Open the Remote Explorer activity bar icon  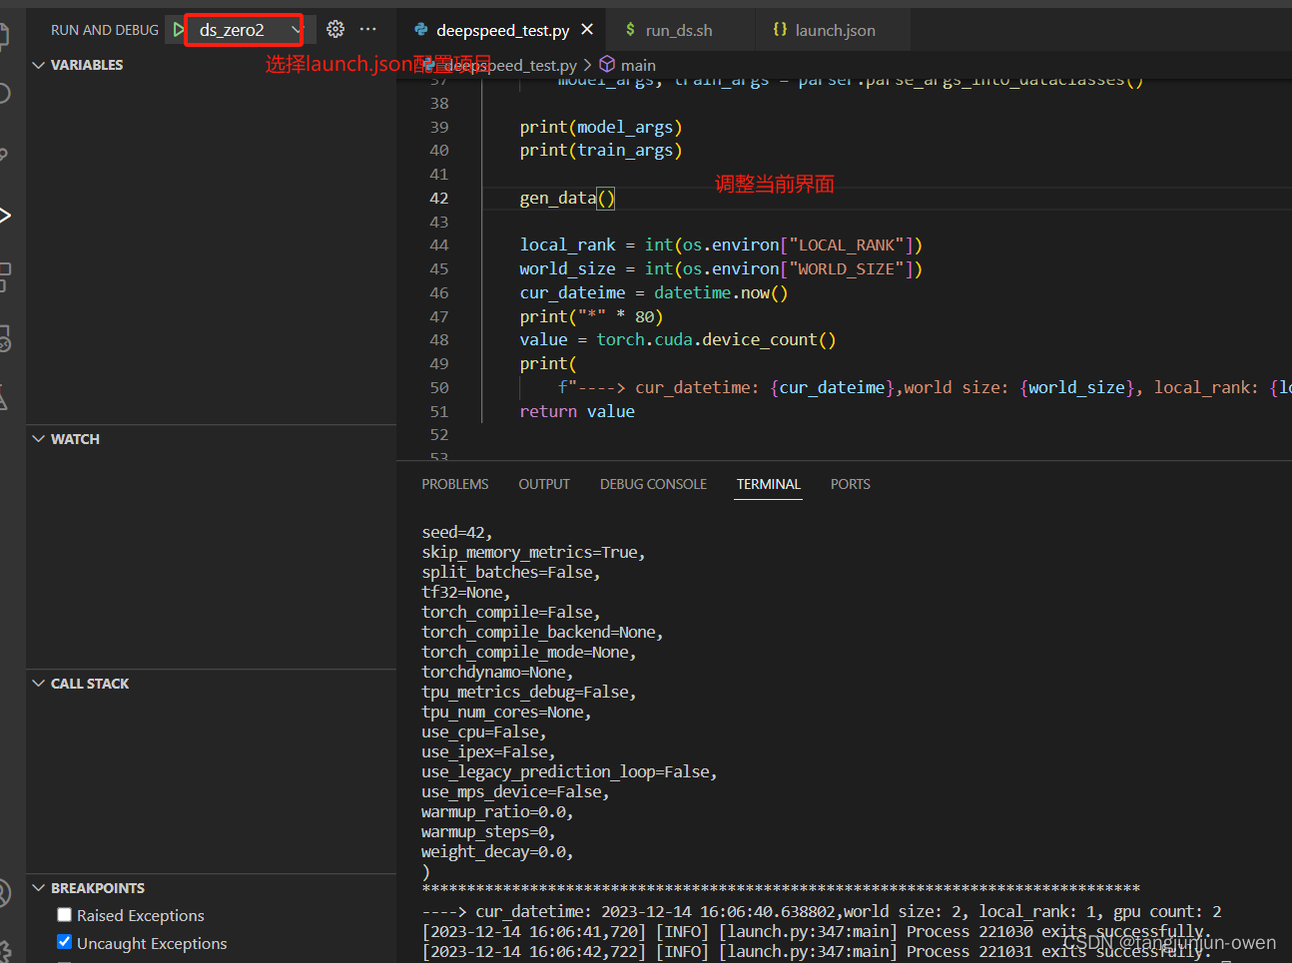click(x=5, y=339)
